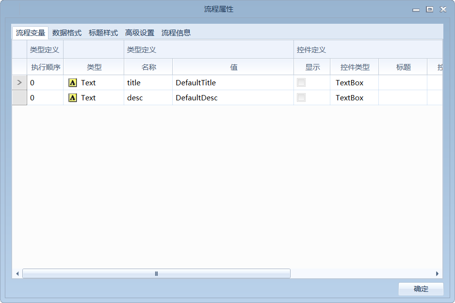Enable 显示 checkbox for desc variable
This screenshot has height=303, width=455.
(x=301, y=97)
